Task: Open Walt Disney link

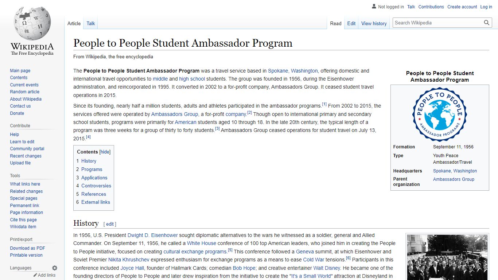Action: click(327, 268)
